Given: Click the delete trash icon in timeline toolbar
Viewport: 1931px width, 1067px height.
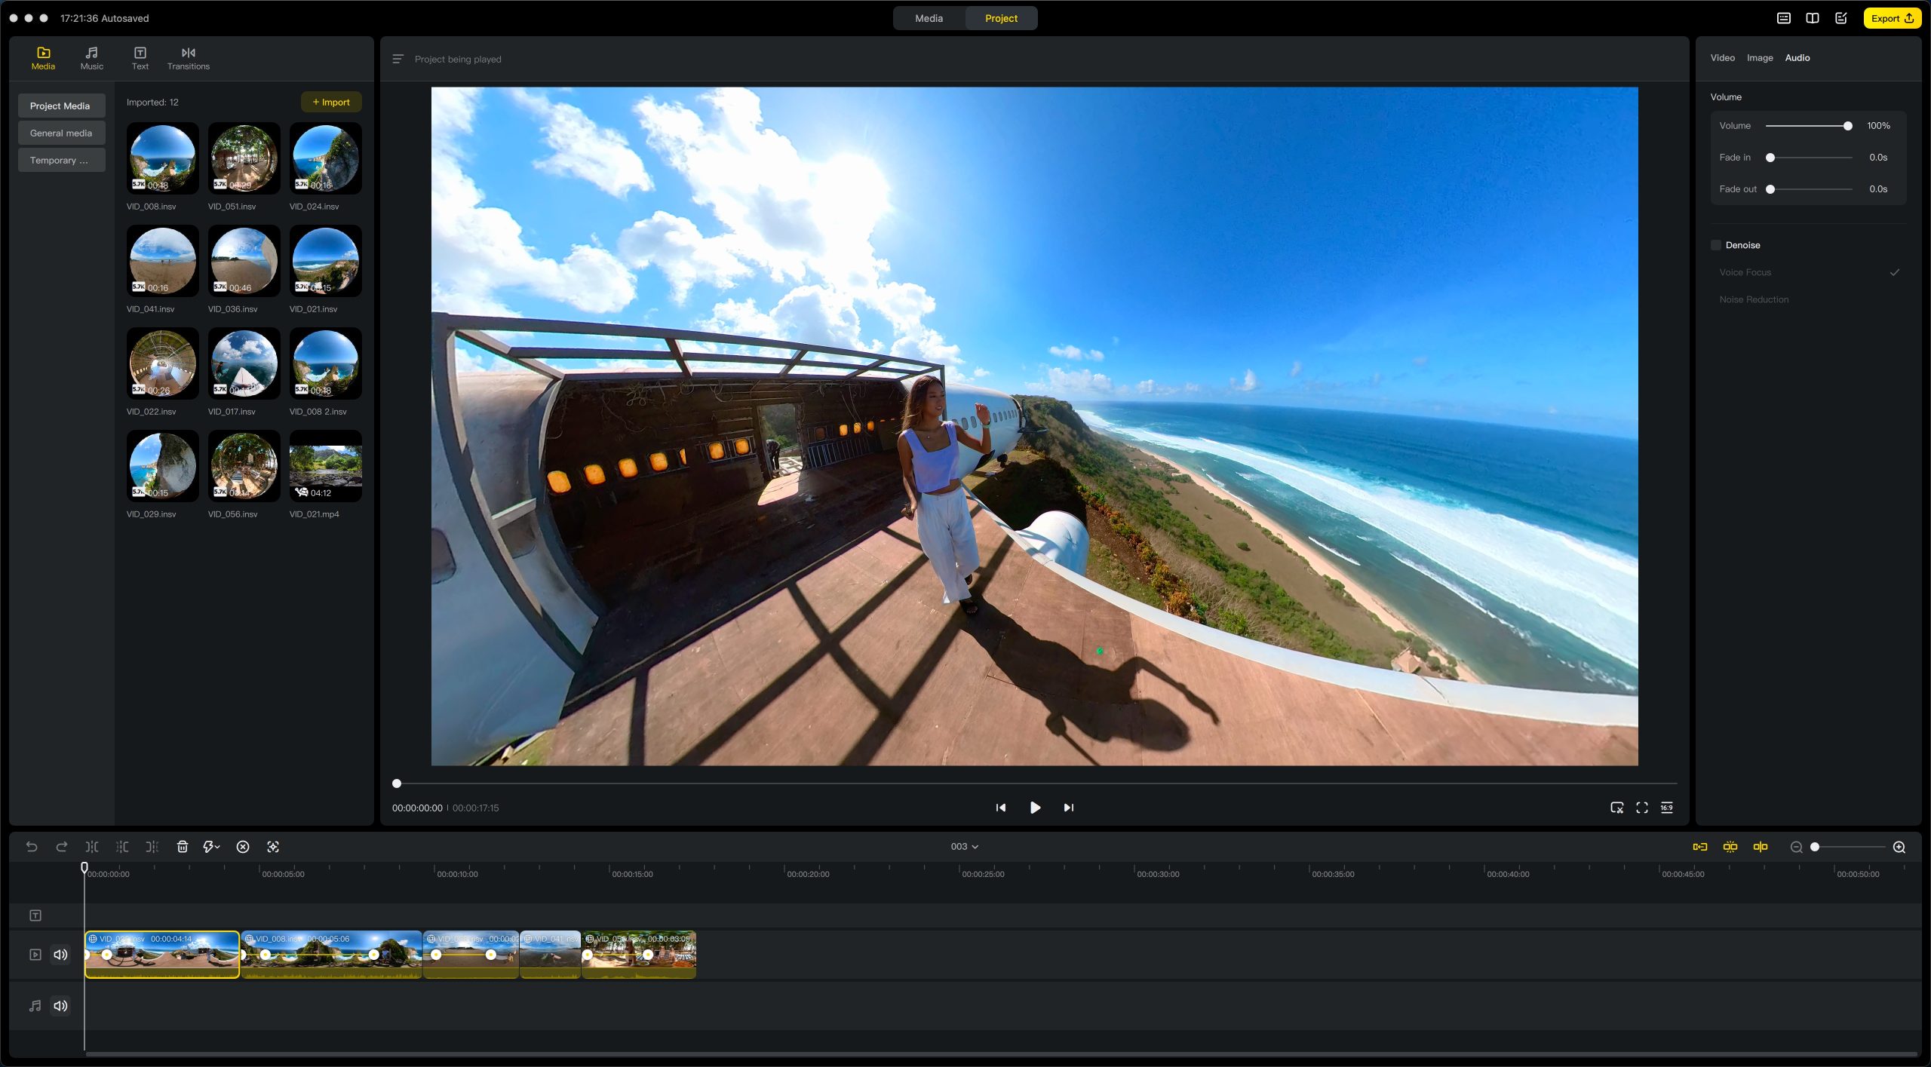Looking at the screenshot, I should click(x=182, y=847).
